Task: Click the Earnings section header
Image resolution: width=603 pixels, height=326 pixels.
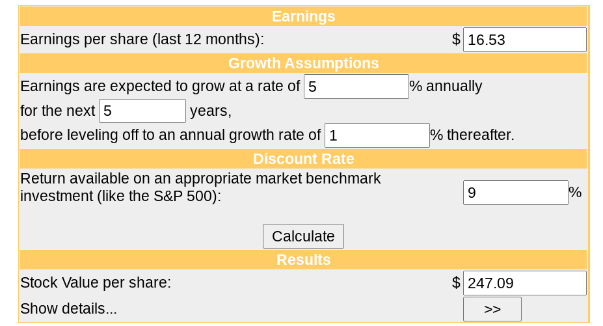Action: (x=303, y=16)
